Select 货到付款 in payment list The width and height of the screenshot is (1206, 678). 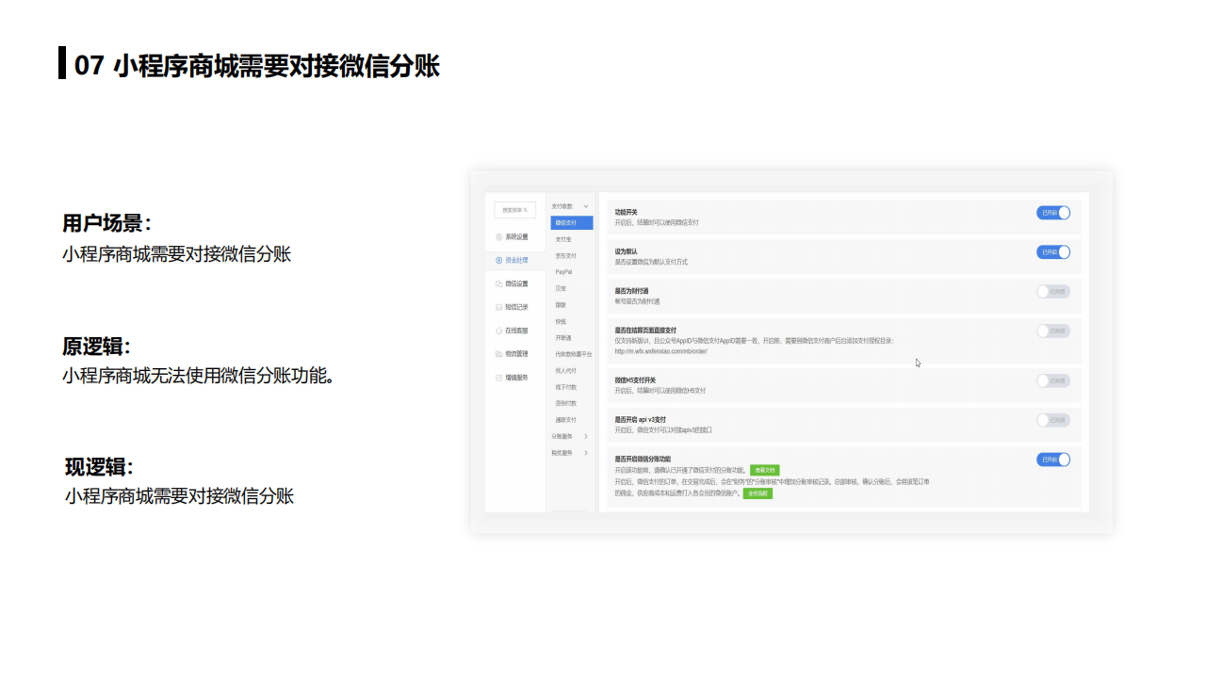tap(565, 403)
